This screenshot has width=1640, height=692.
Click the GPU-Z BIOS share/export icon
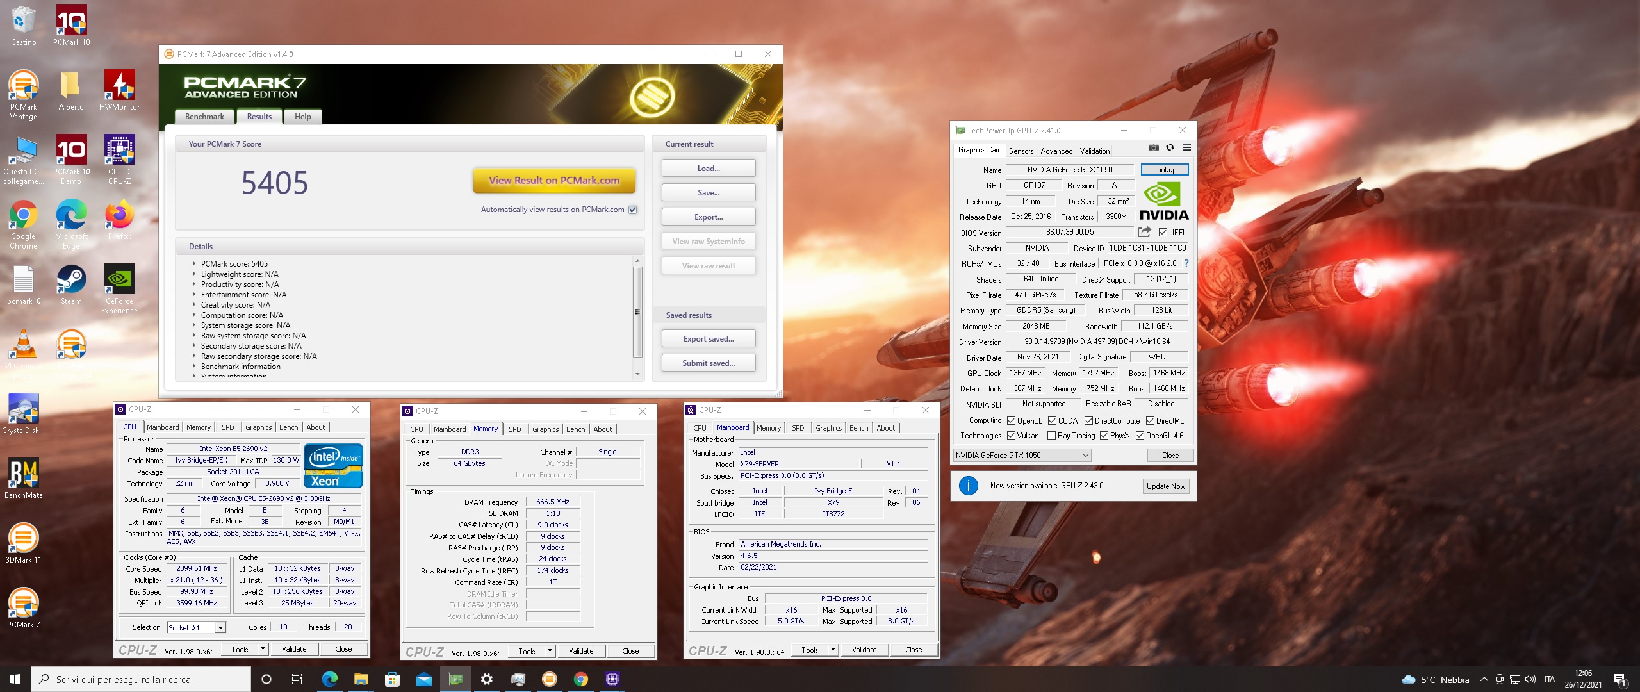click(x=1144, y=232)
